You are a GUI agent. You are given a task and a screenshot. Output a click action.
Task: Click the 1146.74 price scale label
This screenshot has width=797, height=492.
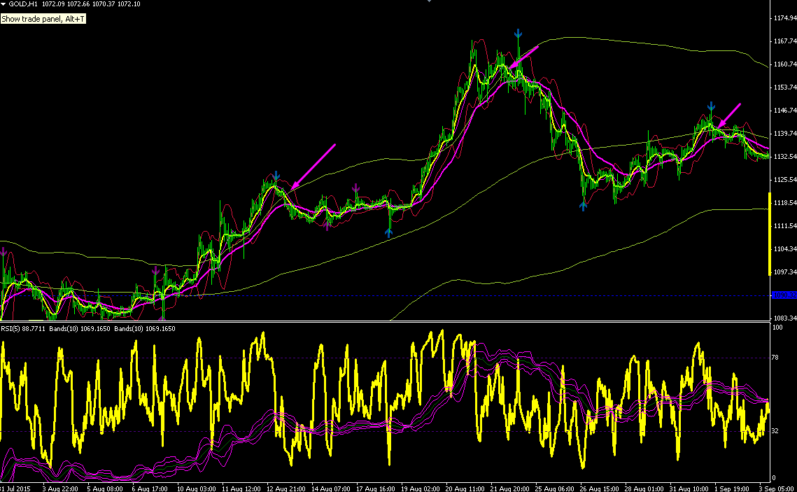coord(785,111)
